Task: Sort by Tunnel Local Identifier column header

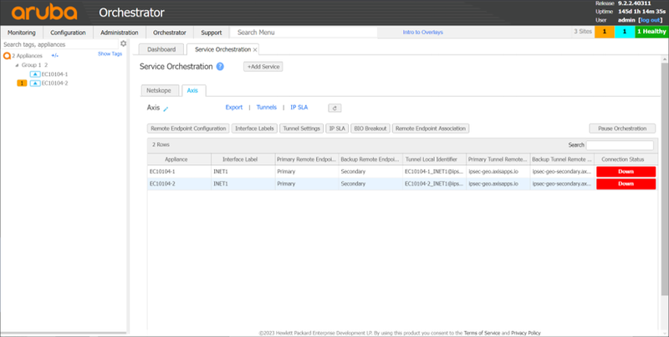Action: (434, 159)
